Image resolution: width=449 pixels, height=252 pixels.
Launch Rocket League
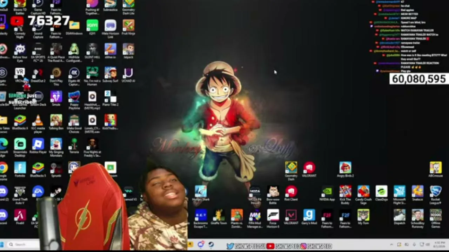[436, 191]
